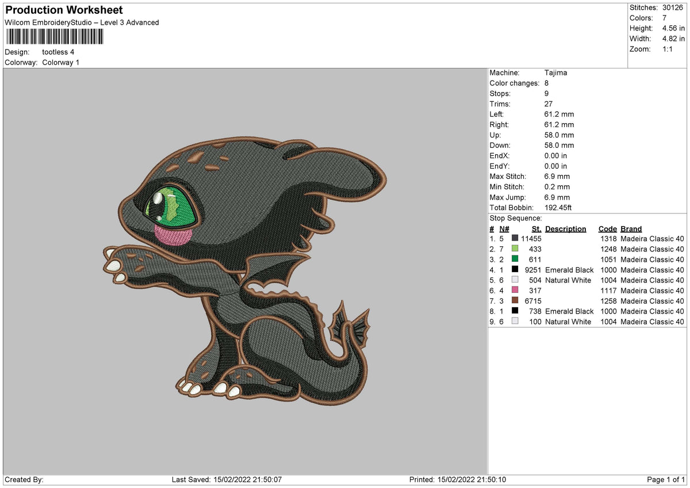Select the dark green swatch code 1051
The width and height of the screenshot is (690, 488).
pyautogui.click(x=515, y=259)
